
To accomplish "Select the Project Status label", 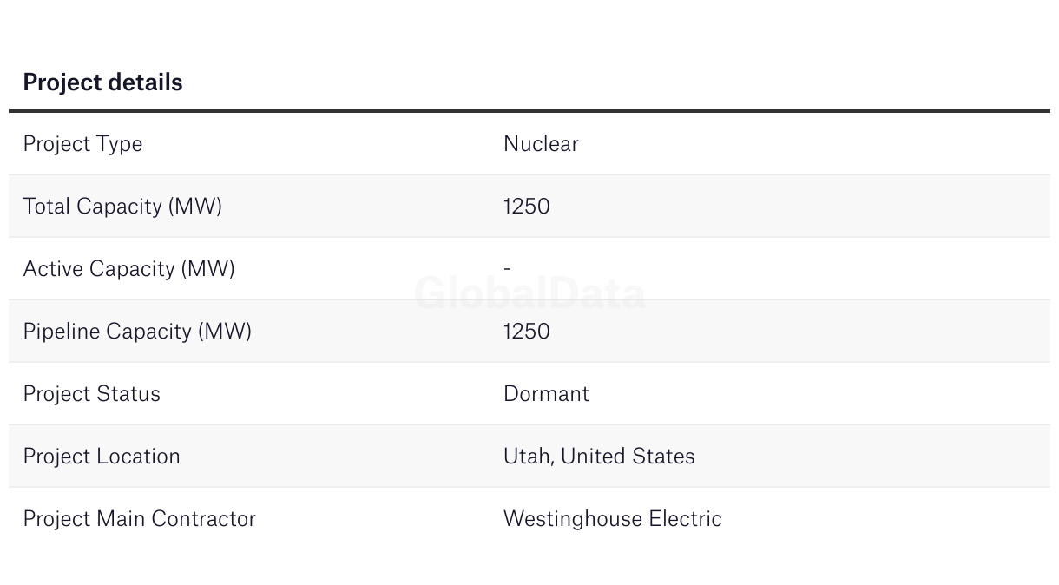I will [91, 394].
